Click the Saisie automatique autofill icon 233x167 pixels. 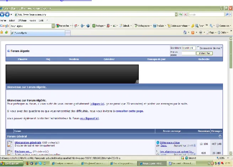point(169,26)
